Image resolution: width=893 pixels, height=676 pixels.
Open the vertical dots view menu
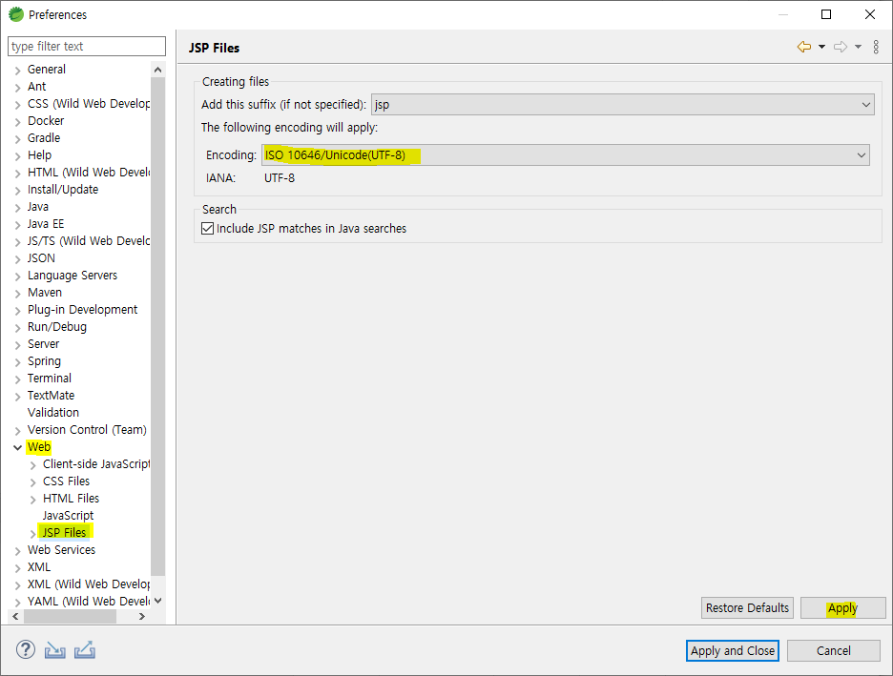point(876,47)
